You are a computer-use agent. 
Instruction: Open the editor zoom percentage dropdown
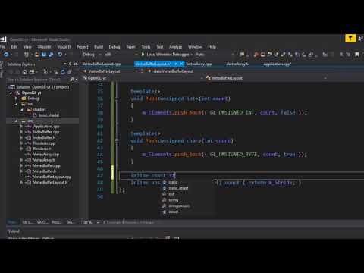(98, 223)
